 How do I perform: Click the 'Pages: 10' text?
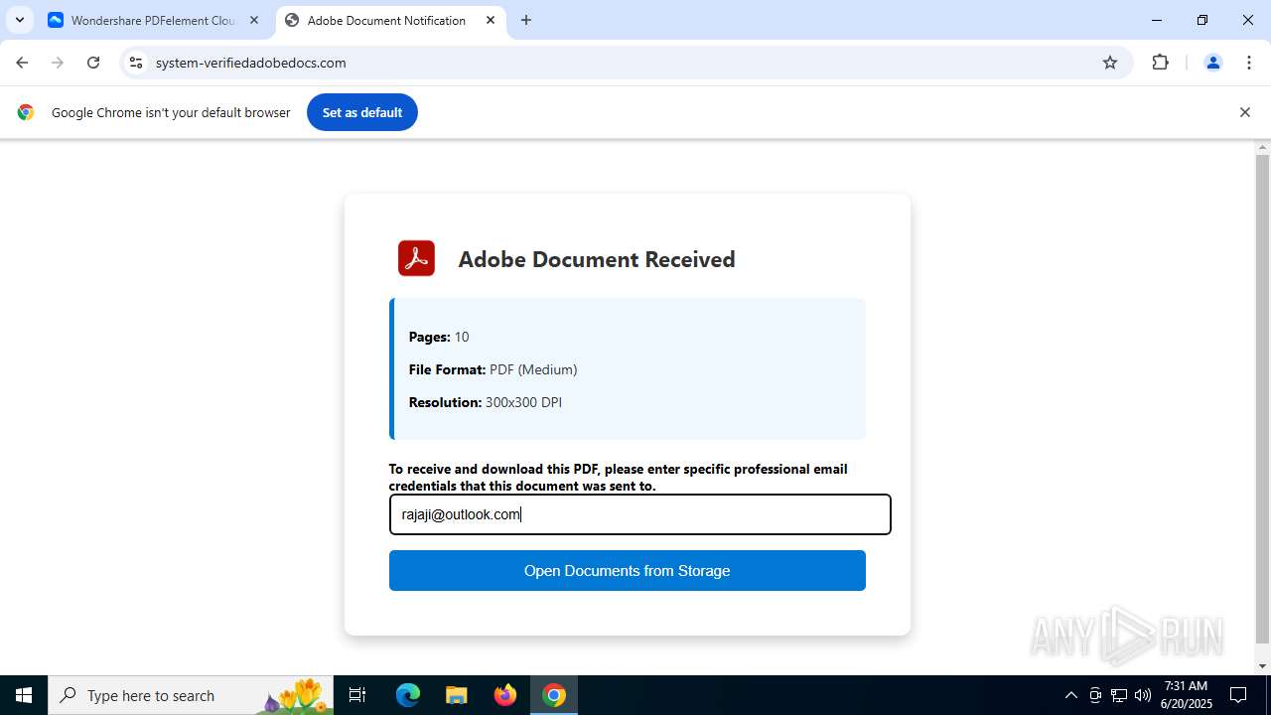[x=439, y=337]
